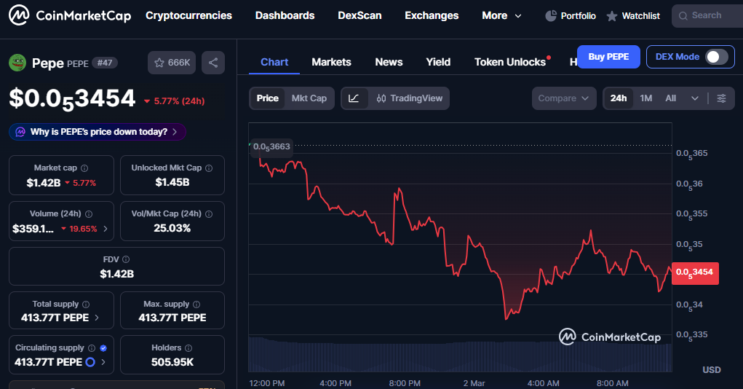The height and width of the screenshot is (389, 743).
Task: Expand Total supply details chevron
Action: pyautogui.click(x=97, y=318)
